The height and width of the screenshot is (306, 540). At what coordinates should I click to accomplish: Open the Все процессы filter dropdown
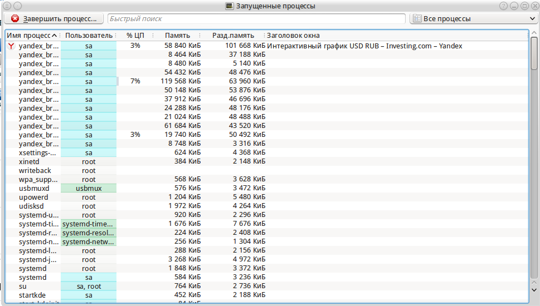point(474,18)
